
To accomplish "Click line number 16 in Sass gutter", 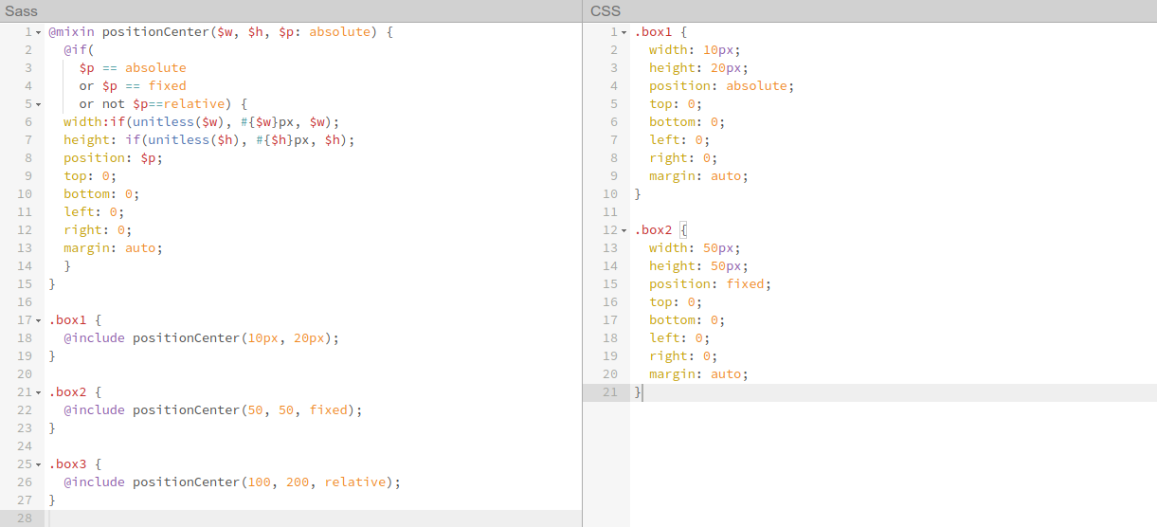I will (x=25, y=301).
